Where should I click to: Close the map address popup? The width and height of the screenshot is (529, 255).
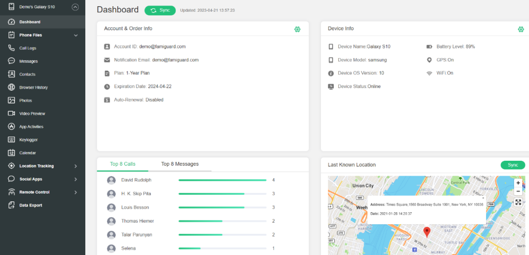(483, 198)
